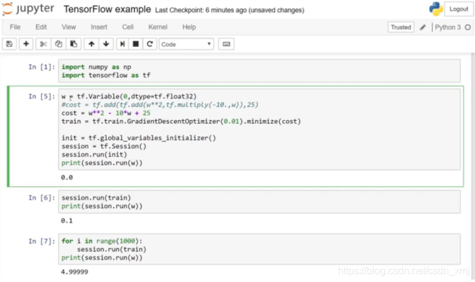475x282 pixels.
Task: Click the 'session.run(train)' line in cell 6
Action: 96,198
